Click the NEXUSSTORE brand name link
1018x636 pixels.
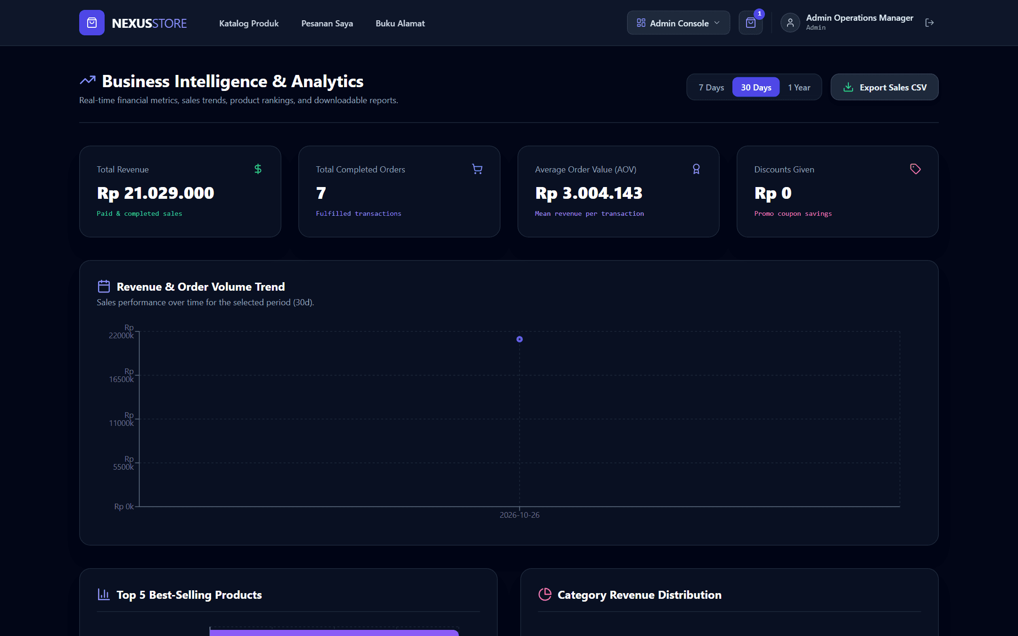[x=149, y=23]
